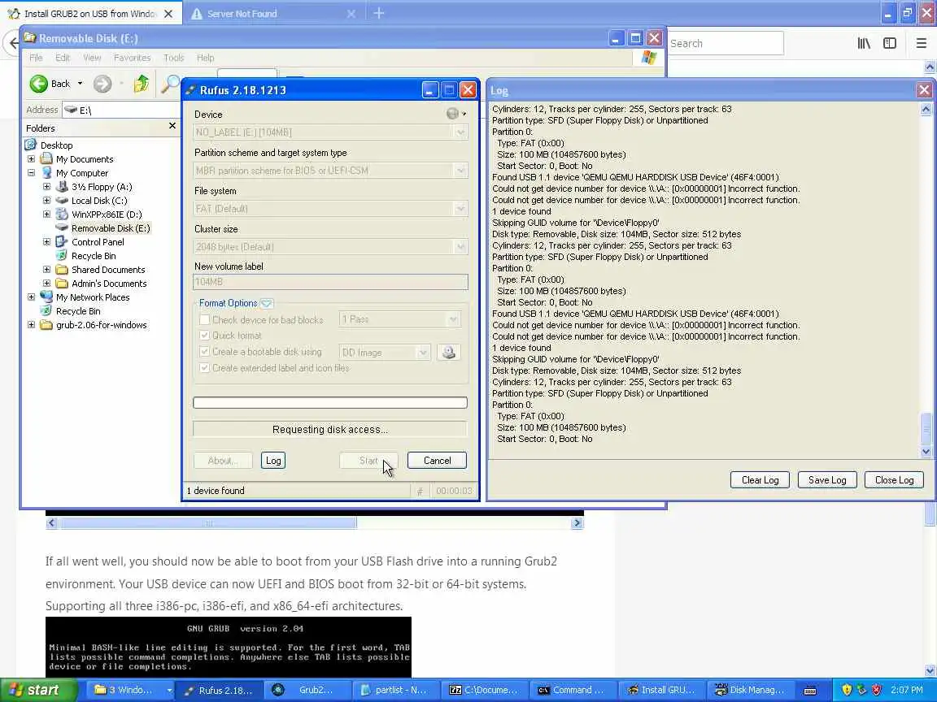Open Firefox library bookshelf icon

864,43
